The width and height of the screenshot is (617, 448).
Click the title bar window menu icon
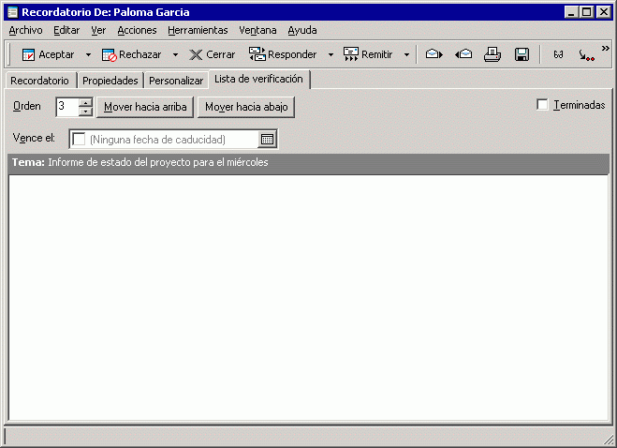(12, 12)
